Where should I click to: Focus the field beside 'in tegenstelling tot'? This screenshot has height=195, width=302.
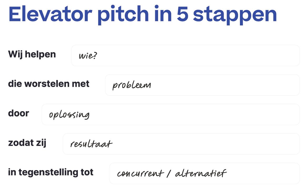pos(204,174)
